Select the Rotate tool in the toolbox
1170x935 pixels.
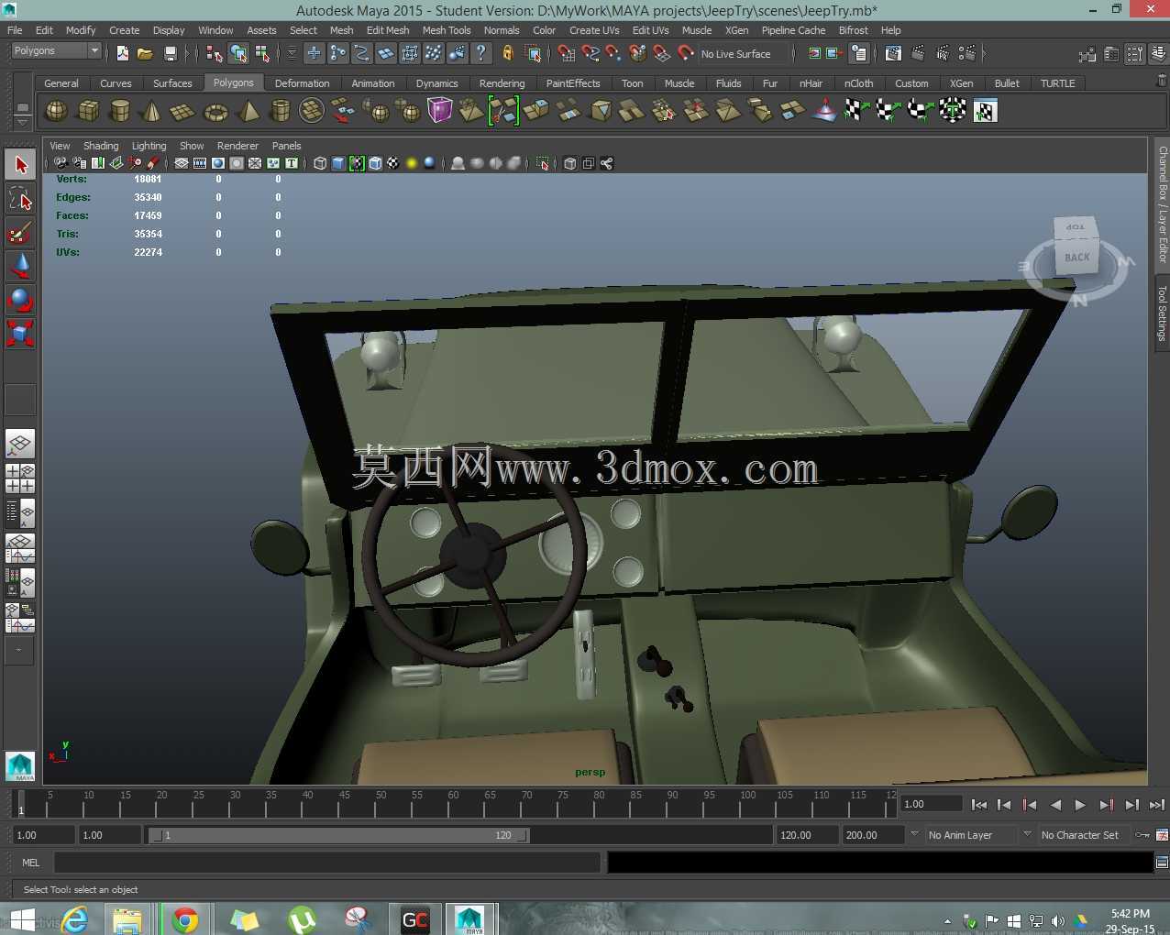coord(20,299)
